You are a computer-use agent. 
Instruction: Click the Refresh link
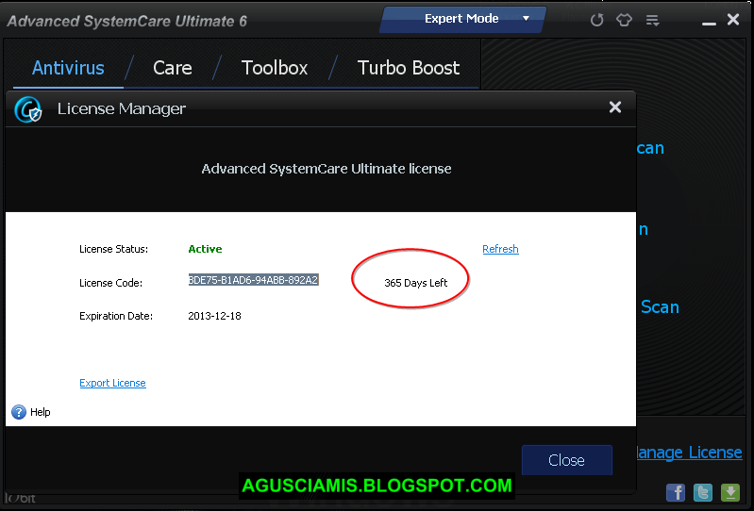click(500, 249)
